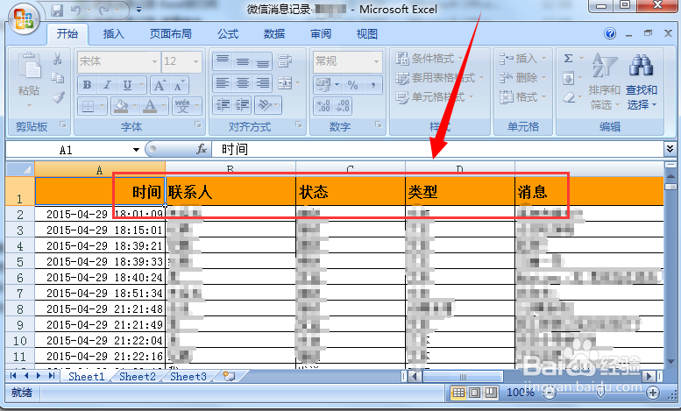
Task: Align cell content to the bottom
Action: coord(262,61)
